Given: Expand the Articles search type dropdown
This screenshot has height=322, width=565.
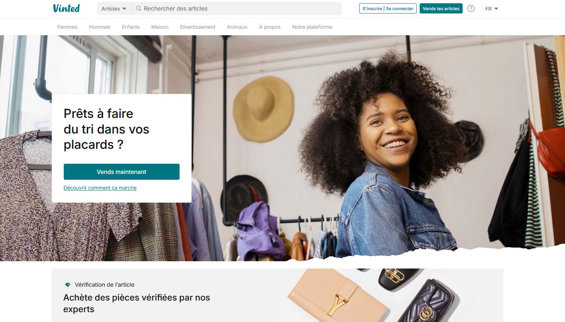Looking at the screenshot, I should pyautogui.click(x=114, y=8).
